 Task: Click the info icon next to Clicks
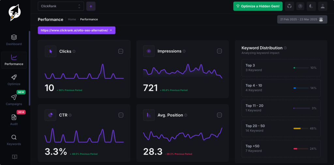(74, 51)
